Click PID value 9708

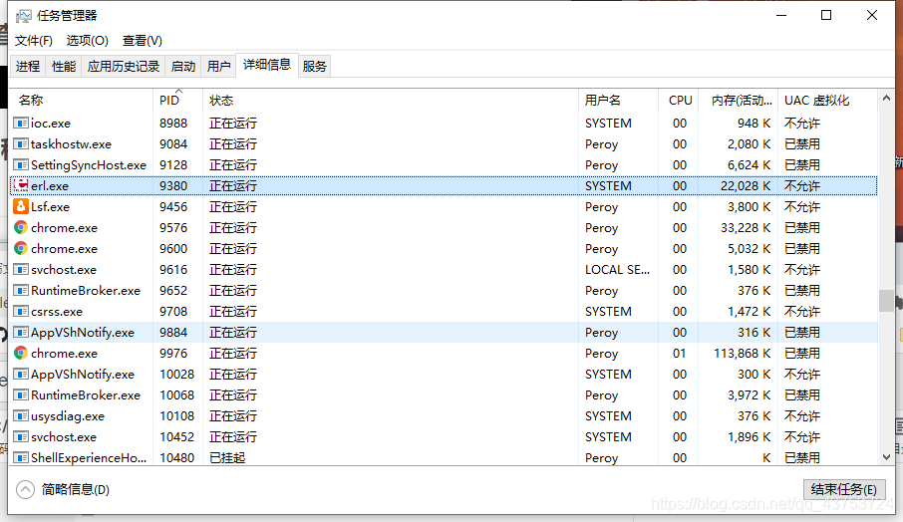coord(173,312)
